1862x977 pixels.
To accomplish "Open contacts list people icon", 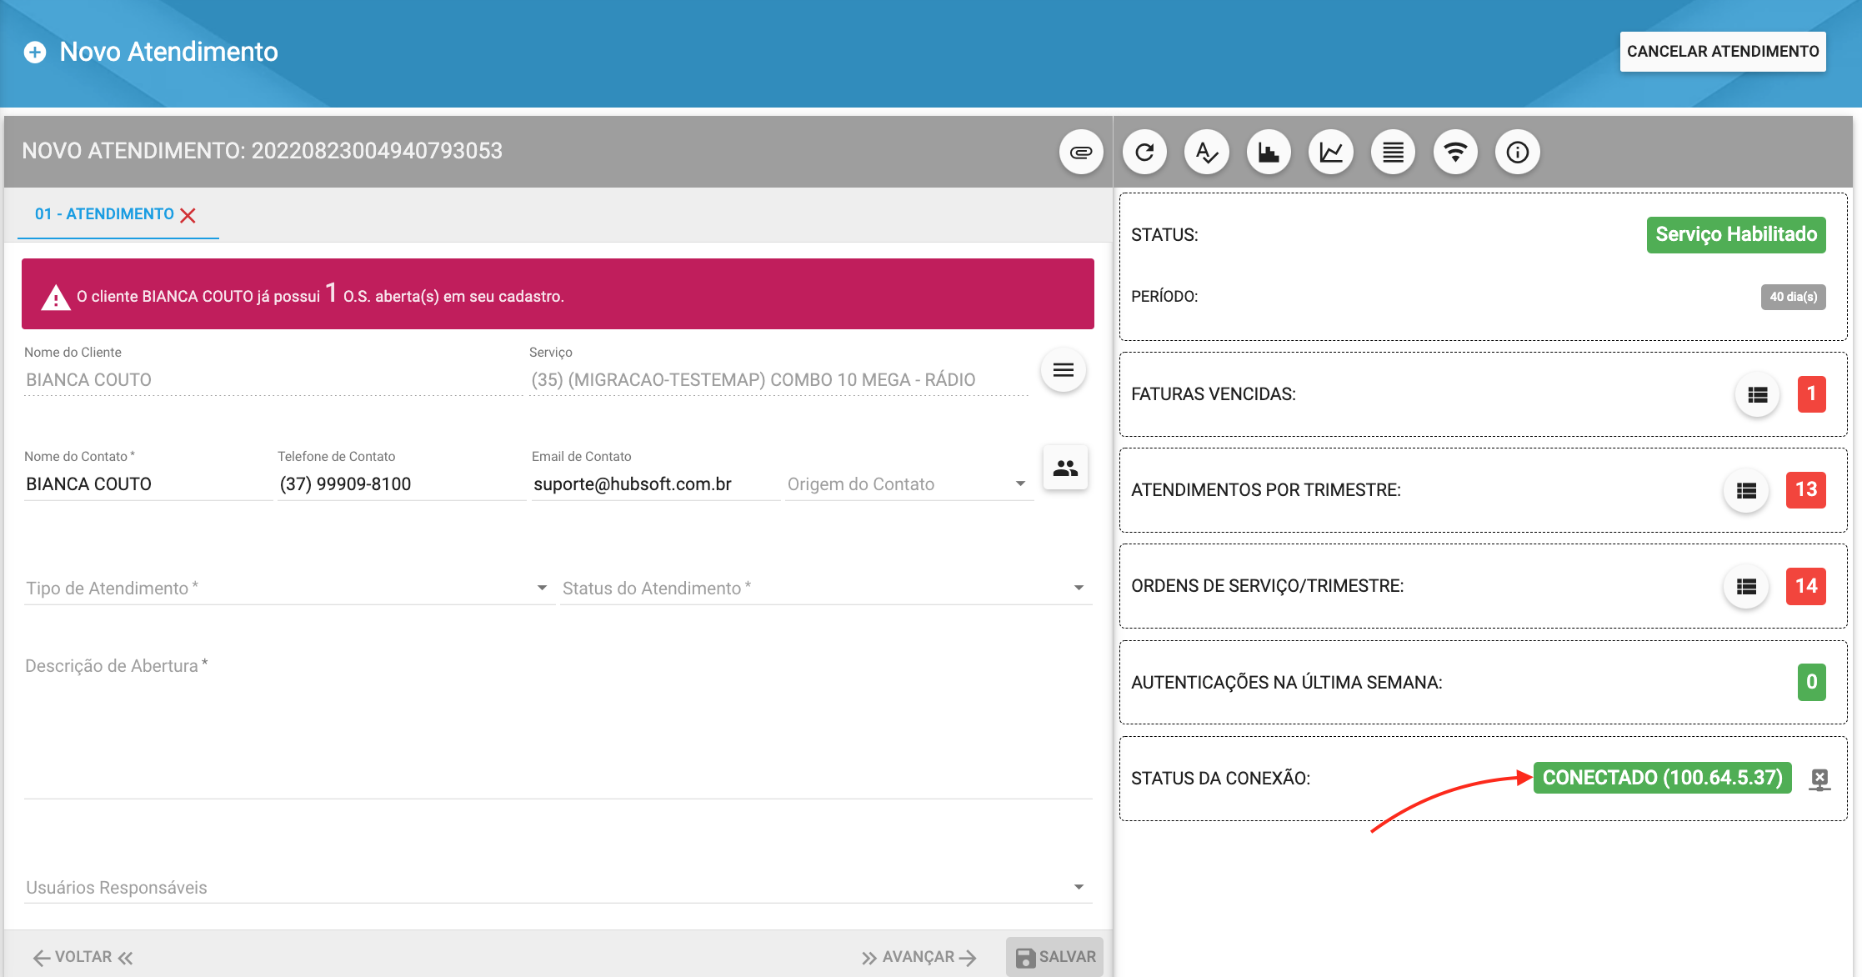I will 1065,468.
